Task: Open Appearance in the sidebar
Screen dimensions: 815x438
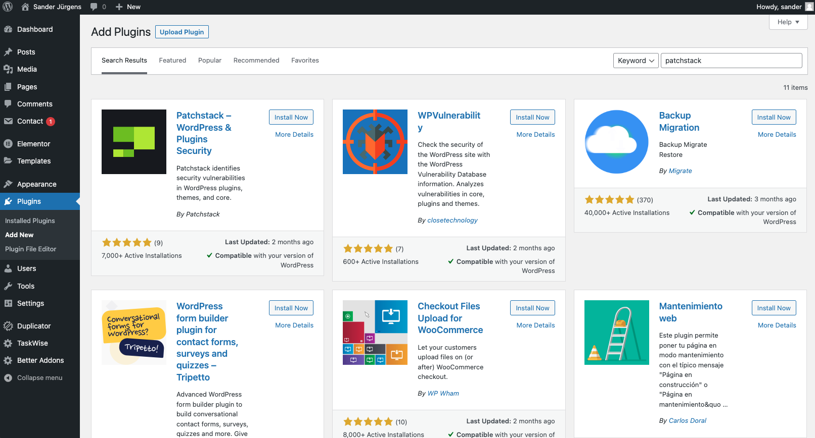Action: (40, 184)
